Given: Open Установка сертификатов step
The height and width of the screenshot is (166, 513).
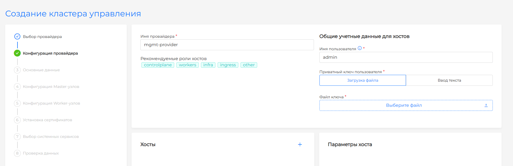Looking at the screenshot, I should (x=47, y=120).
